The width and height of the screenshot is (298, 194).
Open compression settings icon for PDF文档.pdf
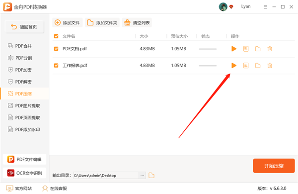246,49
